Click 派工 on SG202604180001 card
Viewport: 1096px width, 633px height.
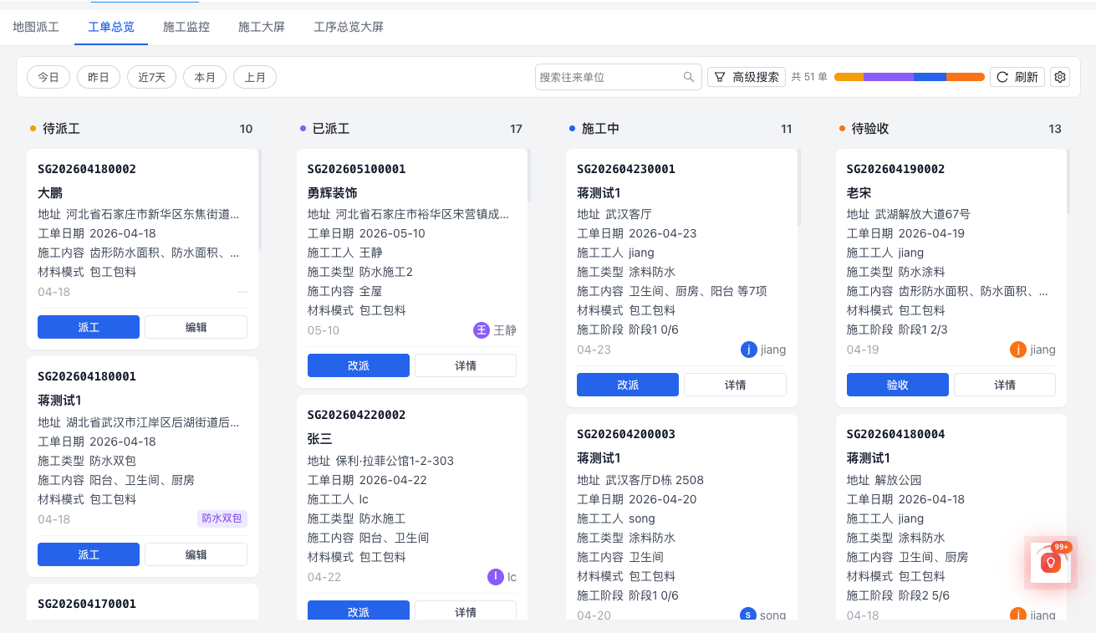89,554
